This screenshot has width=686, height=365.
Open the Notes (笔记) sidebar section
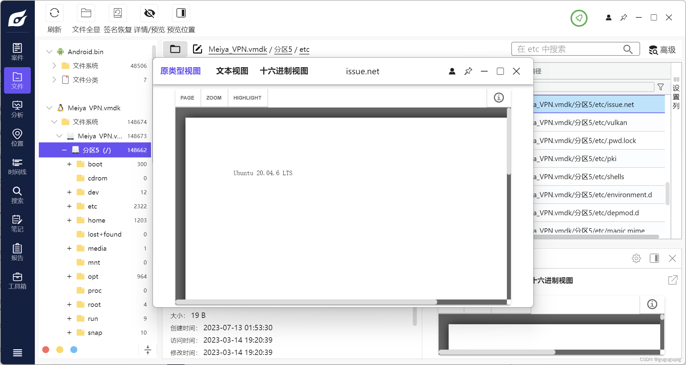coord(17,224)
